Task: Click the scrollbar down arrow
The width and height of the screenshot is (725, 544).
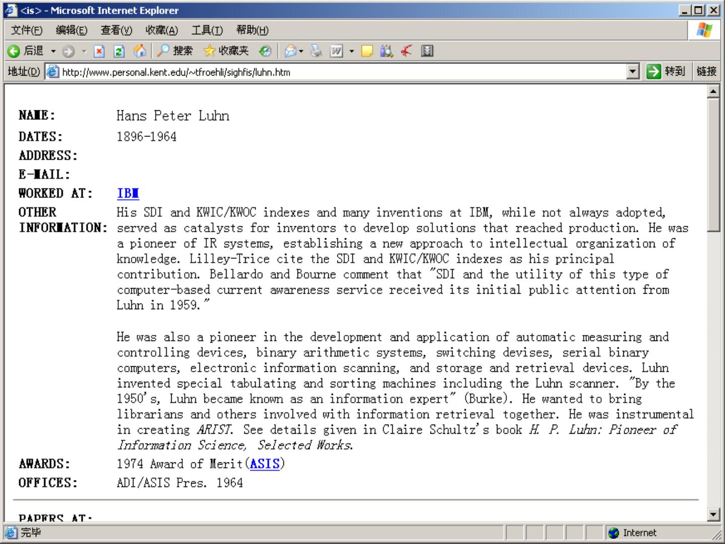Action: 713,515
